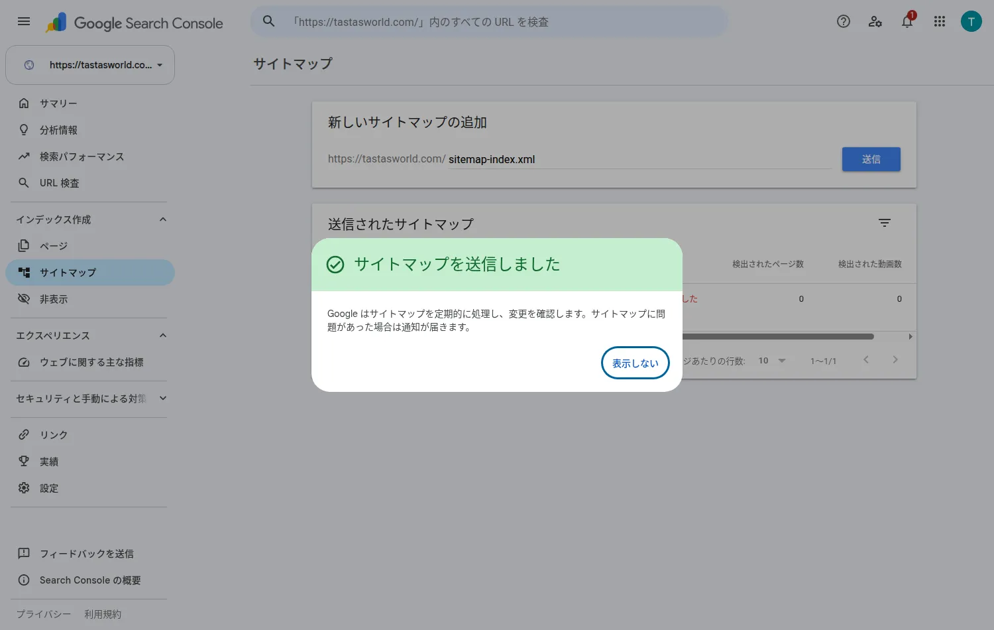Go to the previous page of the table
The image size is (994, 630).
pyautogui.click(x=866, y=359)
